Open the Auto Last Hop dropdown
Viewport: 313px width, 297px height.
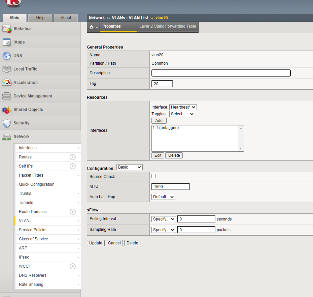(x=163, y=197)
